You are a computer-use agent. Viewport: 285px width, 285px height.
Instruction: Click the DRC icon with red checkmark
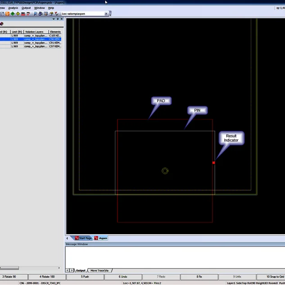(28, 14)
